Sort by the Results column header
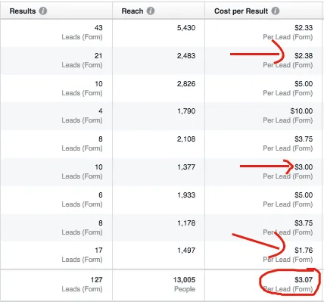The height and width of the screenshot is (302, 324). tap(23, 11)
